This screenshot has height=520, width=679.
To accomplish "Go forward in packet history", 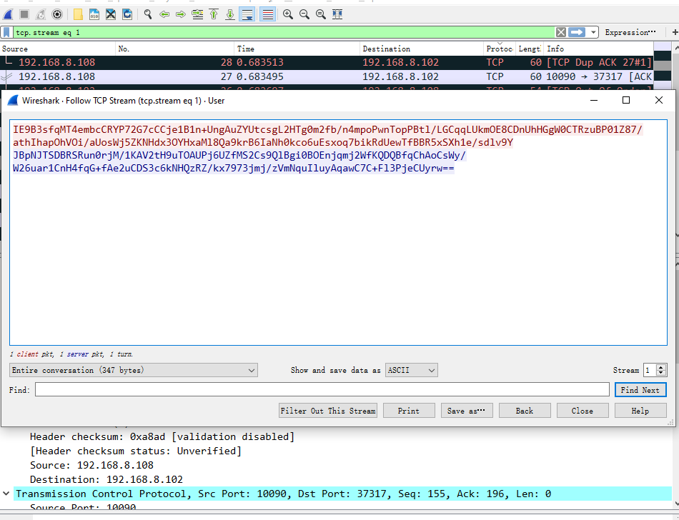I will tap(181, 14).
